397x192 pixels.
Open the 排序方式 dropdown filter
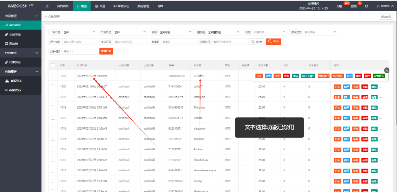pos(320,32)
